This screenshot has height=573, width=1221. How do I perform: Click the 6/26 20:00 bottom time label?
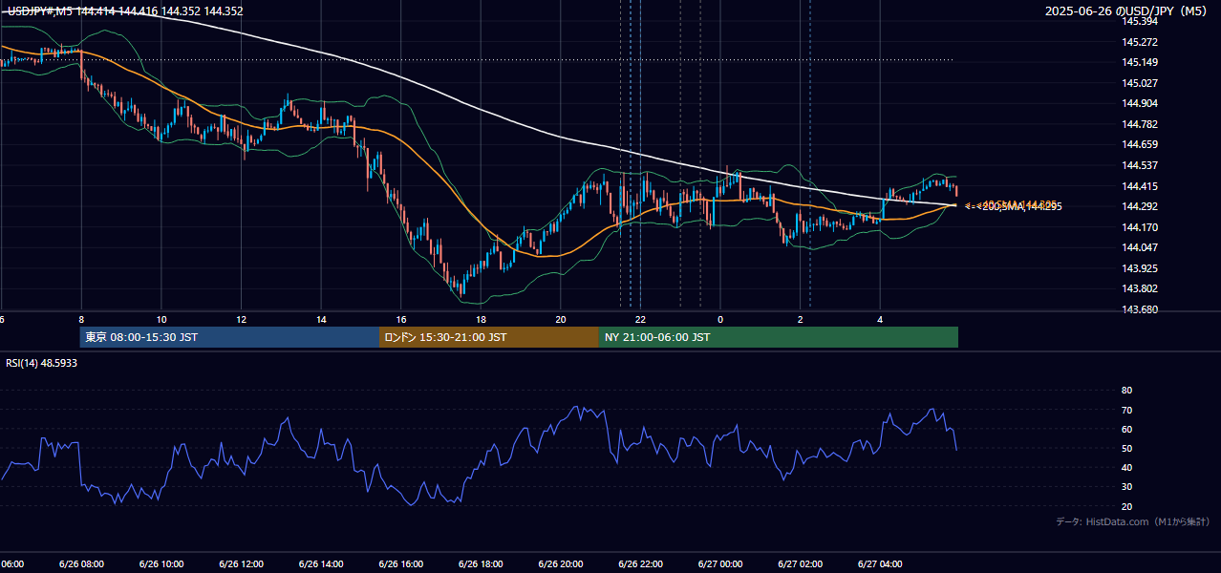pos(561,563)
